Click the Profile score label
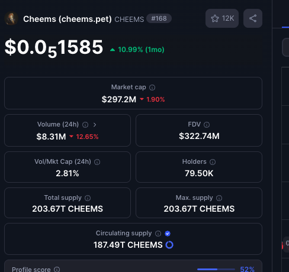The height and width of the screenshot is (272, 289). coord(31,269)
